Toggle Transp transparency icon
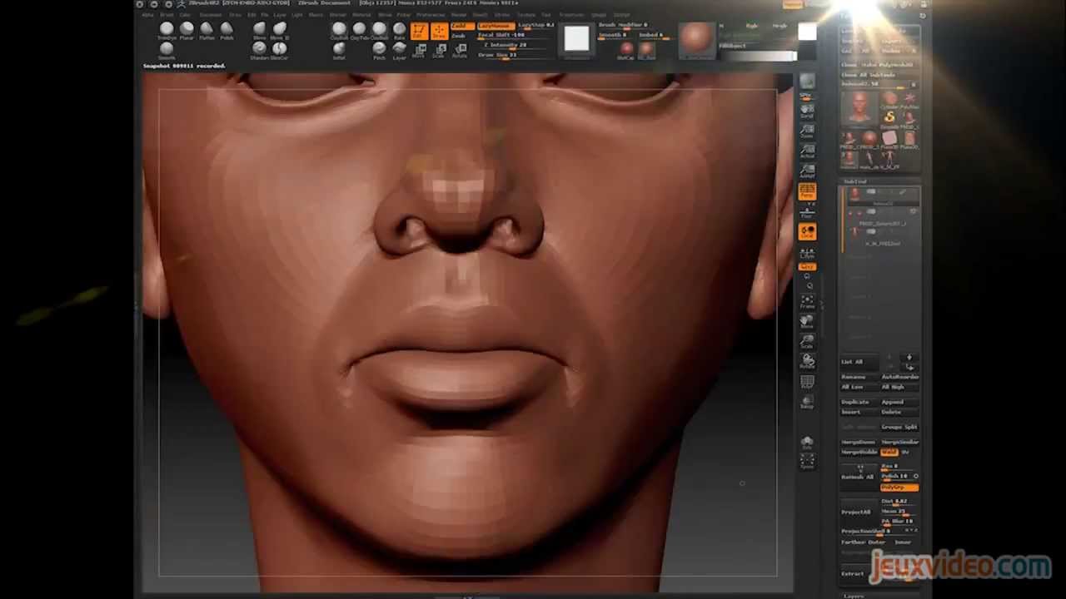Screen dimensions: 1066x599 (x=807, y=403)
